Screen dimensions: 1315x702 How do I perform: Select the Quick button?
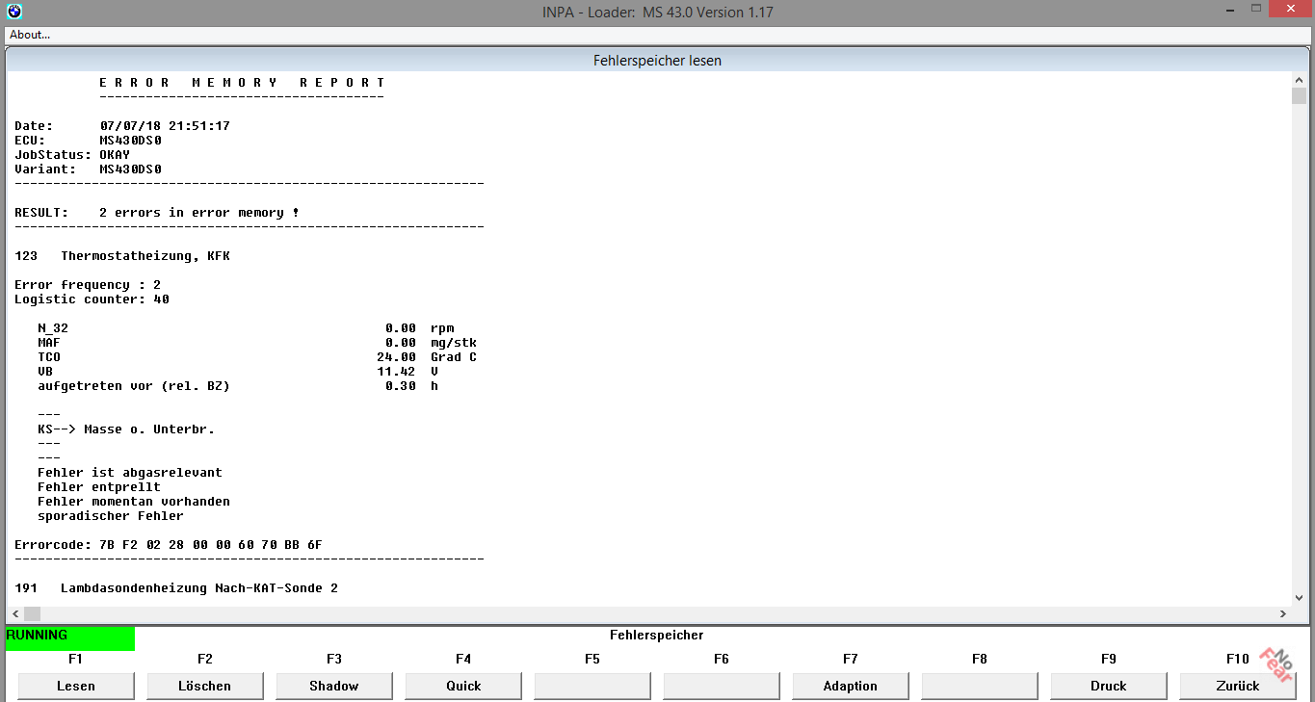463,686
